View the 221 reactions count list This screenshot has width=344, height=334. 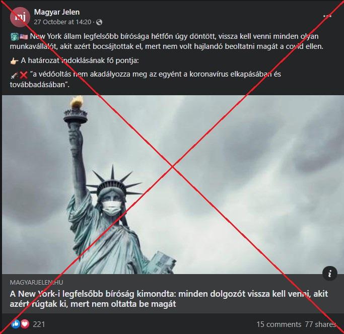tap(39, 324)
